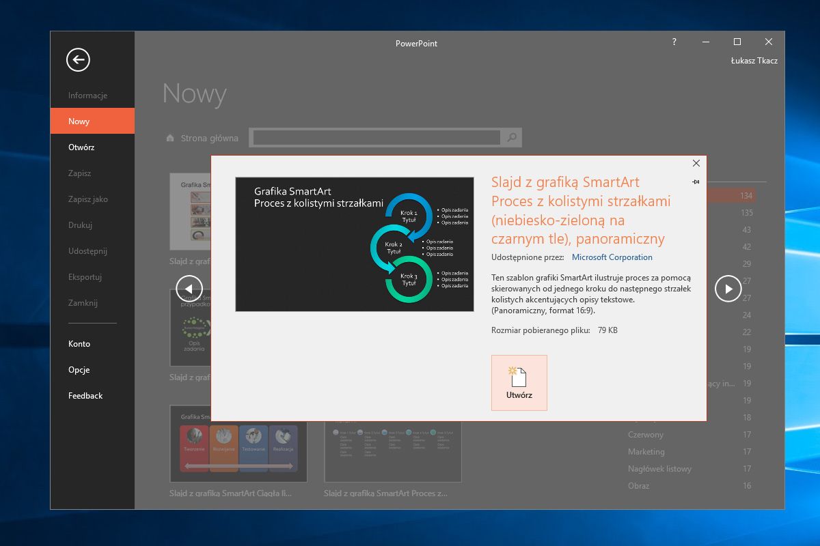Open the Microsoft Corporation link

click(x=612, y=257)
